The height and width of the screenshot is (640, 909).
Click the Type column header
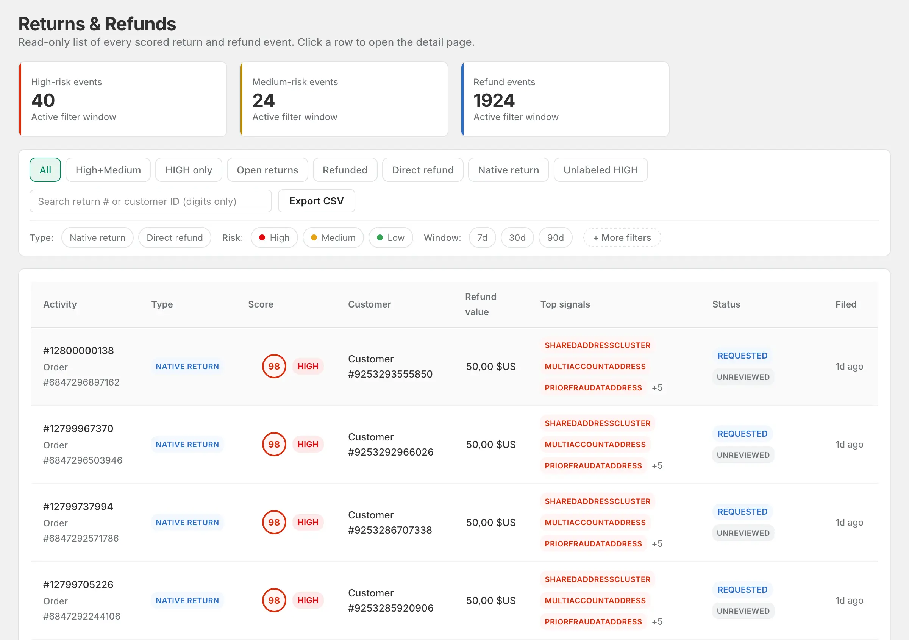pos(162,304)
